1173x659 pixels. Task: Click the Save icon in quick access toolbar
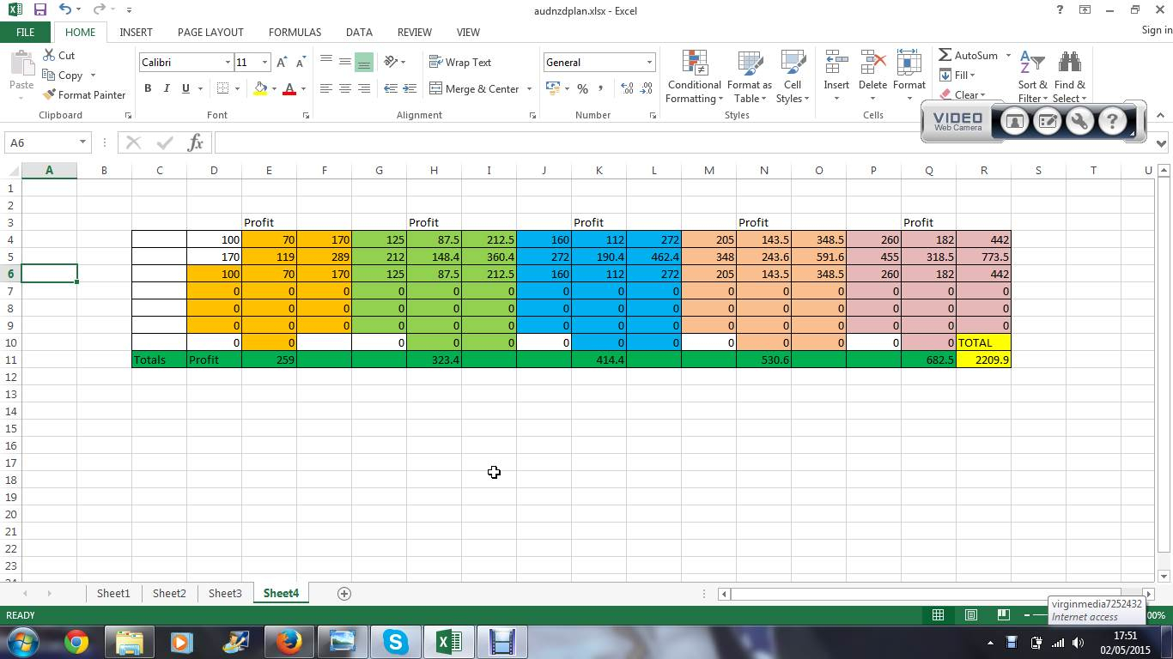pyautogui.click(x=40, y=9)
